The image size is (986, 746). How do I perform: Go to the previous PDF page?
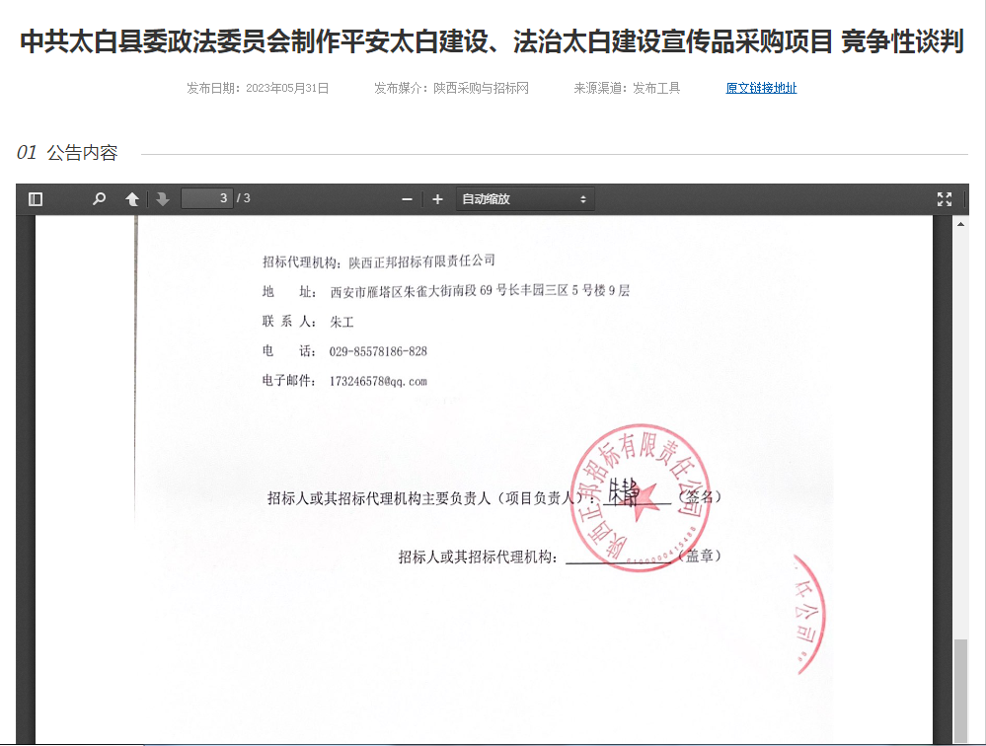(131, 199)
